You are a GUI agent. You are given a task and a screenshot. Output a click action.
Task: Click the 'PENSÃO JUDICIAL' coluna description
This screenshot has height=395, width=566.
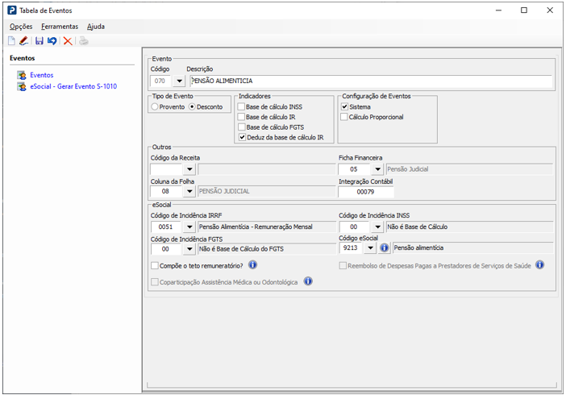pyautogui.click(x=224, y=191)
